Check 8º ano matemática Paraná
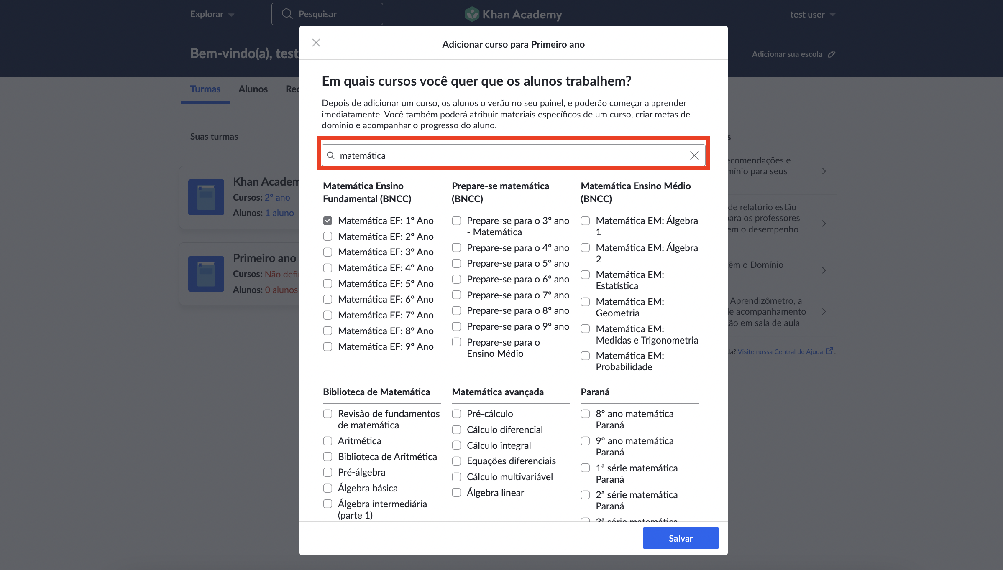Image resolution: width=1003 pixels, height=570 pixels. click(x=585, y=414)
